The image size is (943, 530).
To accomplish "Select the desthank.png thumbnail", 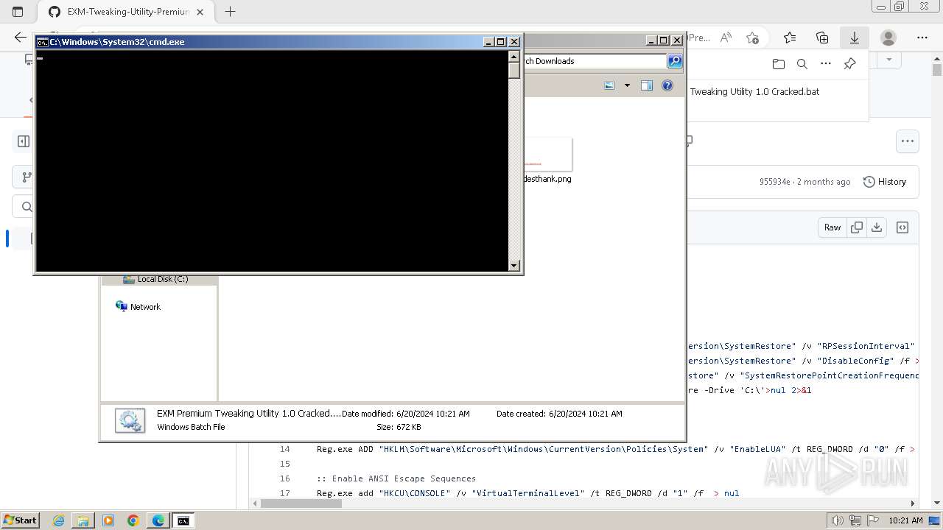I will [548, 155].
